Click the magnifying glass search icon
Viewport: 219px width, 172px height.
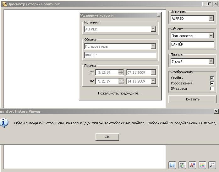[x=212, y=165]
